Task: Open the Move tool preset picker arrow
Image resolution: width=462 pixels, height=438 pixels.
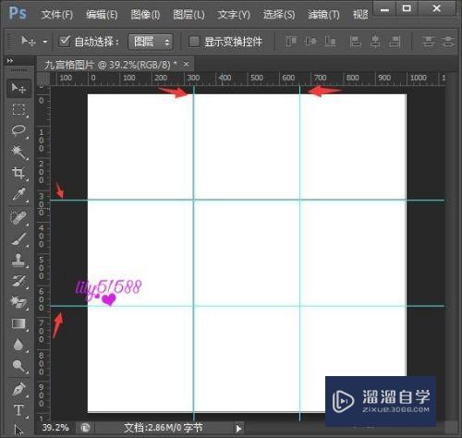Action: coord(45,42)
